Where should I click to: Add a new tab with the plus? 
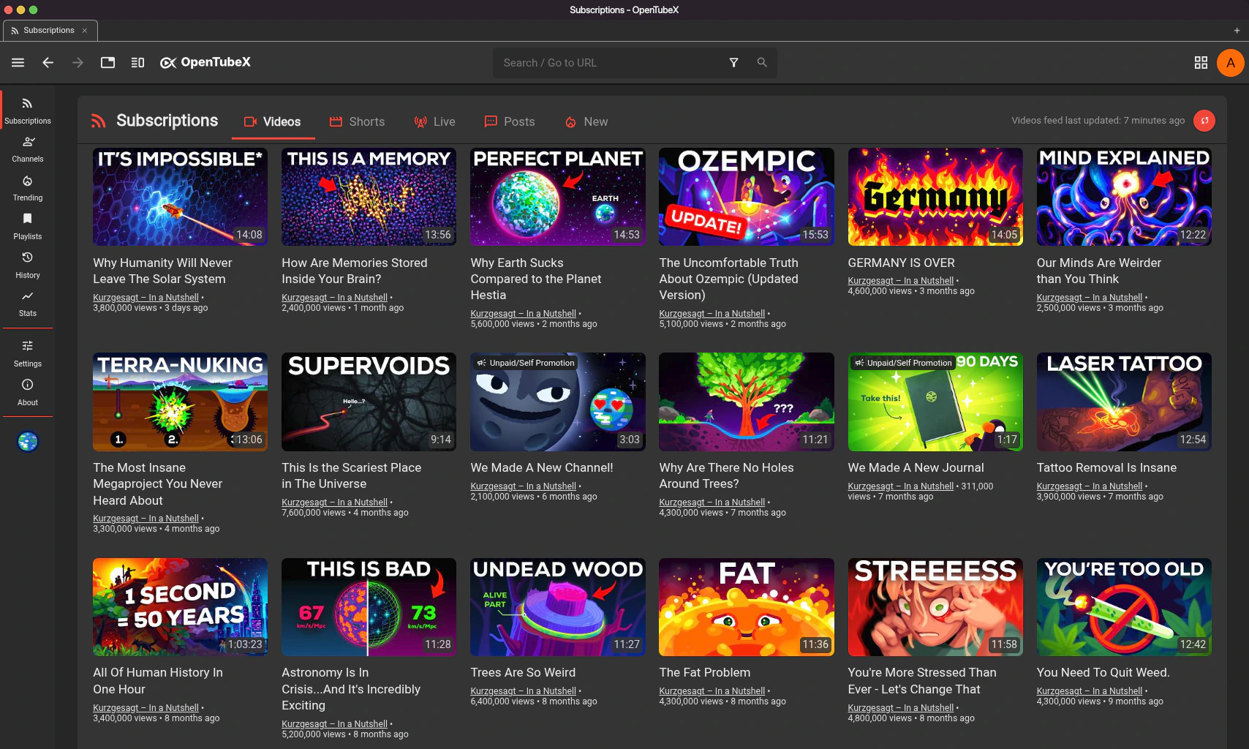1237,31
